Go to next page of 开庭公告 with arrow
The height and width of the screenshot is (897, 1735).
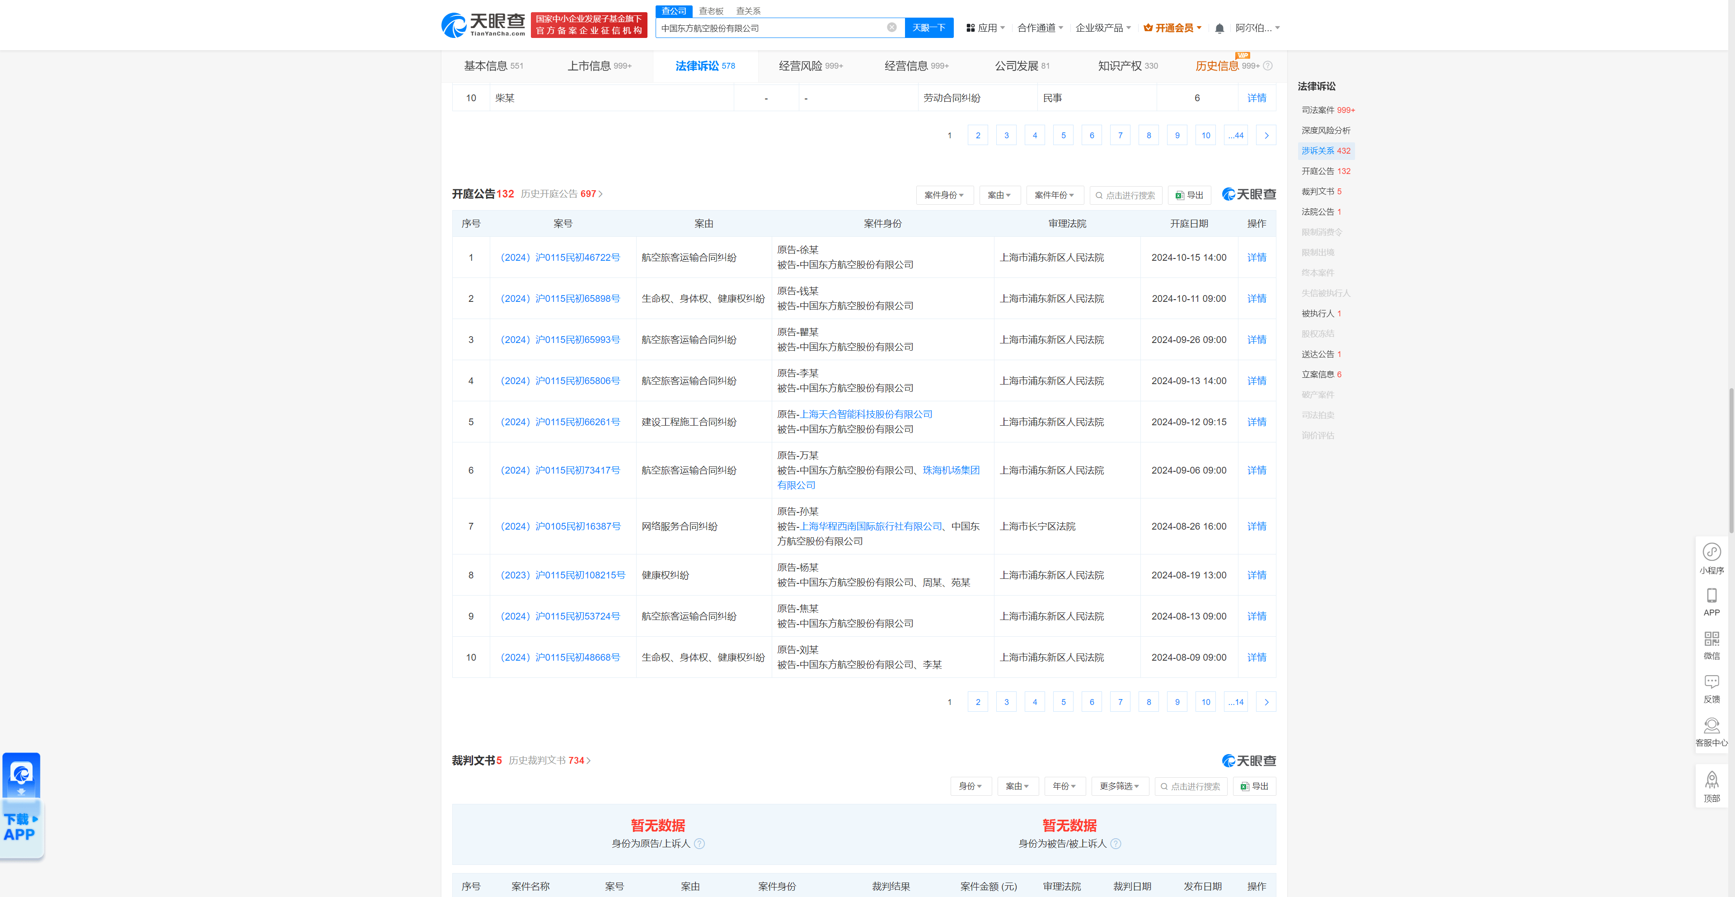pos(1266,702)
